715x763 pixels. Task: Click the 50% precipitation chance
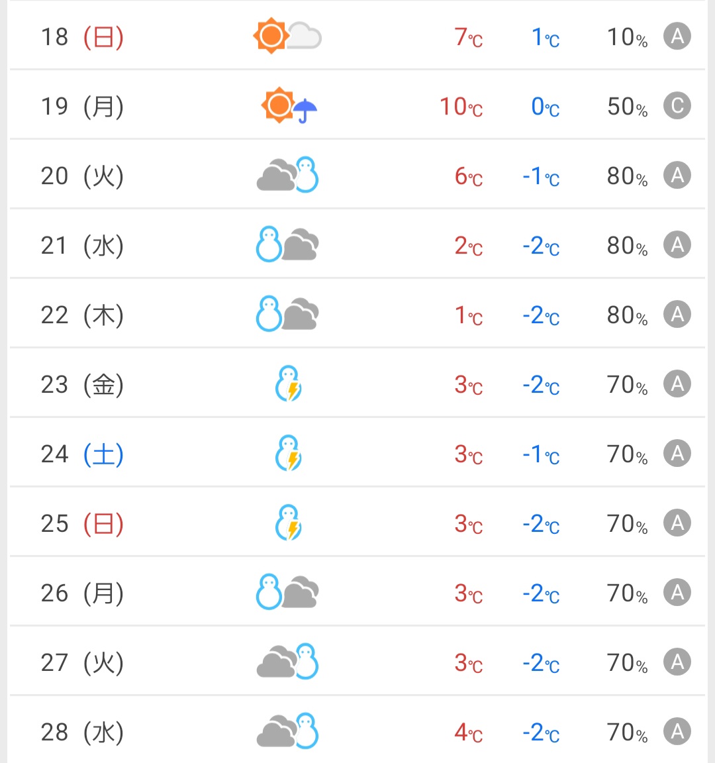click(627, 107)
